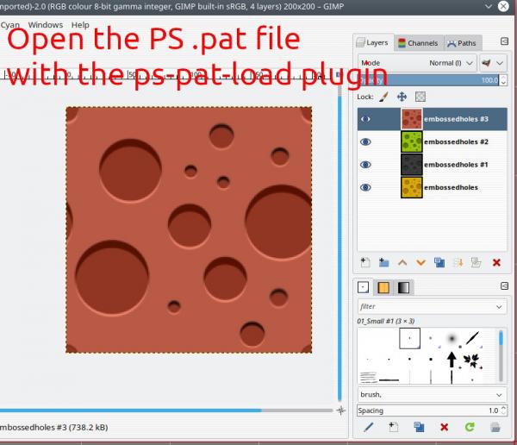This screenshot has height=445, width=517.
Task: Duplicate the selected layer
Action: point(439,262)
